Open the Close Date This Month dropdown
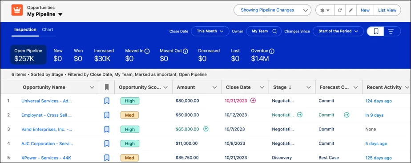 coord(210,31)
